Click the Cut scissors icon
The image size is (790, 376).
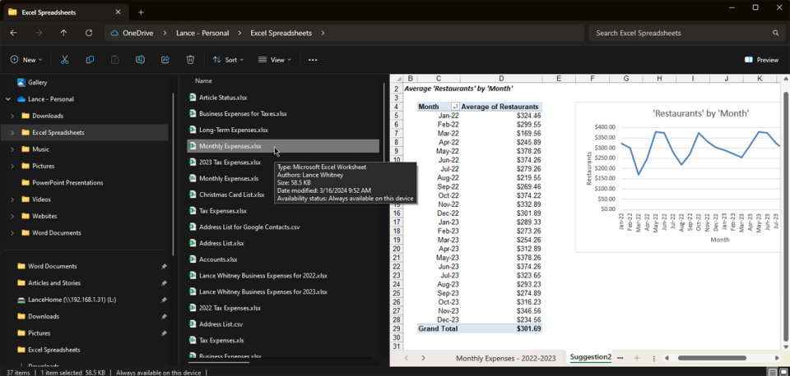65,60
